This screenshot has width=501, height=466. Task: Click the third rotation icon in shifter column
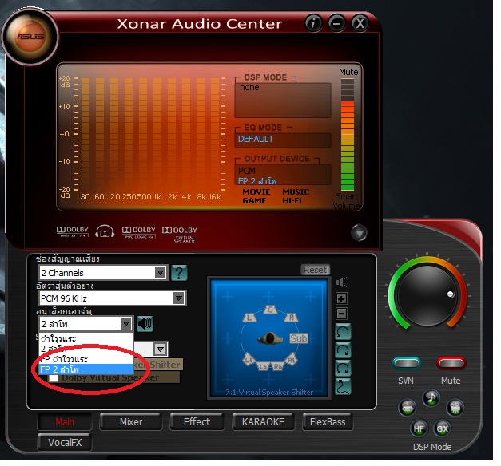coord(343,369)
